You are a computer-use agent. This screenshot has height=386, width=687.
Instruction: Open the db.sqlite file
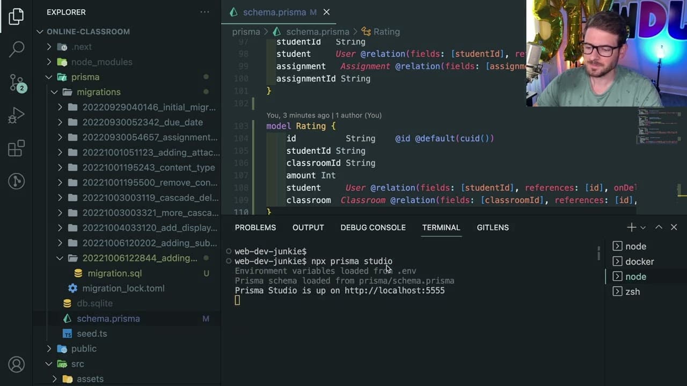pyautogui.click(x=94, y=303)
